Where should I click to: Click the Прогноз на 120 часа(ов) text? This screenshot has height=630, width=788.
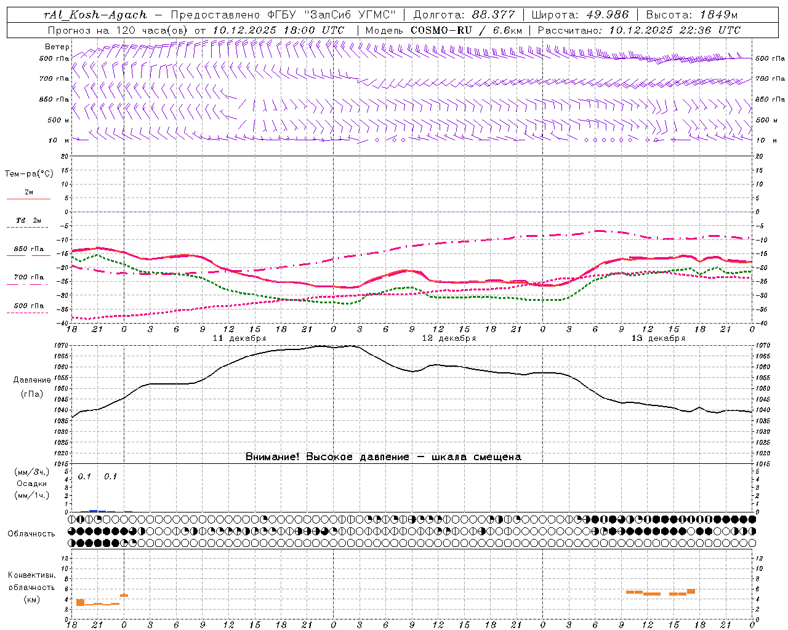point(119,30)
